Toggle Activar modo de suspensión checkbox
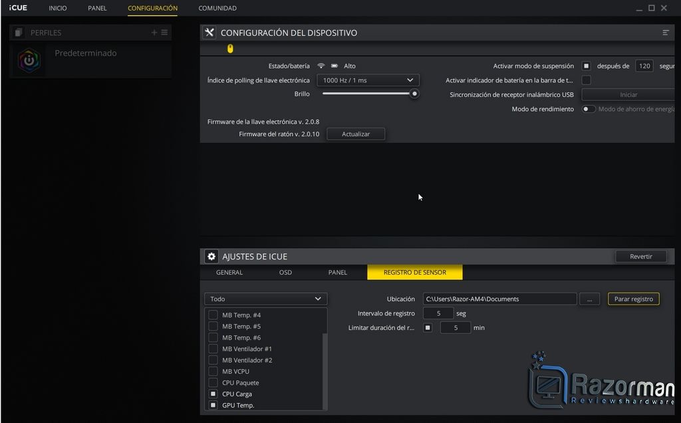Image resolution: width=681 pixels, height=423 pixels. click(x=587, y=66)
